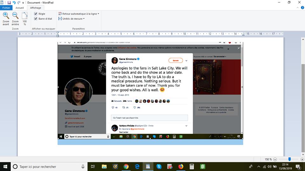The width and height of the screenshot is (305, 171).
Task: Click the Cortana microphone icon
Action: click(83, 167)
